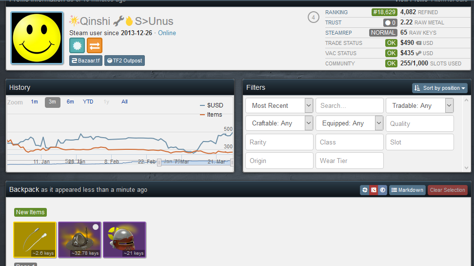Click the Quality filter field

coord(419,123)
